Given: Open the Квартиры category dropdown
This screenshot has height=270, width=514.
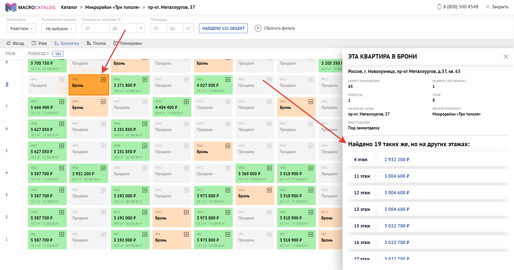Looking at the screenshot, I should click(22, 28).
